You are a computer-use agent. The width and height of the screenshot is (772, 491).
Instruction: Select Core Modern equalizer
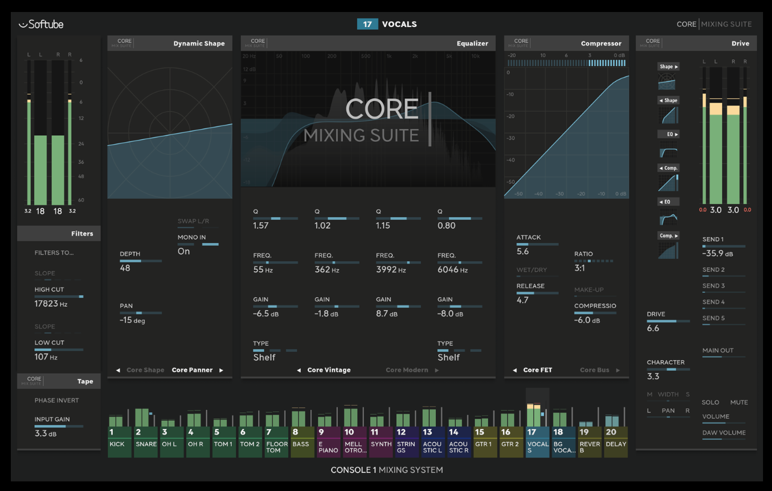pos(407,370)
